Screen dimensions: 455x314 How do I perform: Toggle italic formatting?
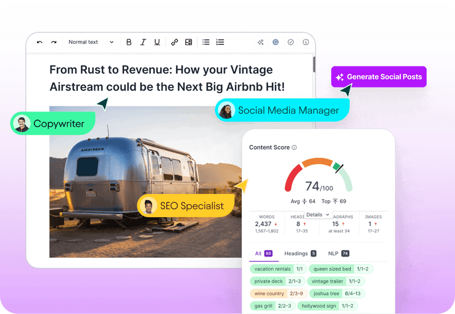pyautogui.click(x=143, y=42)
